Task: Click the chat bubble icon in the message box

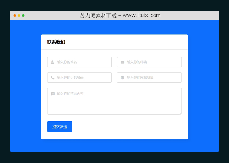Action: tap(53, 94)
